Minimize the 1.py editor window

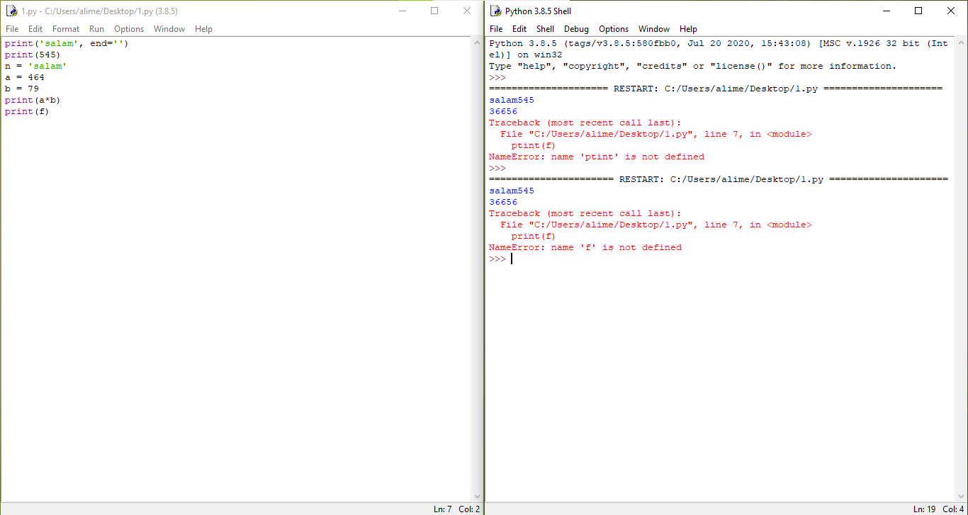[402, 11]
